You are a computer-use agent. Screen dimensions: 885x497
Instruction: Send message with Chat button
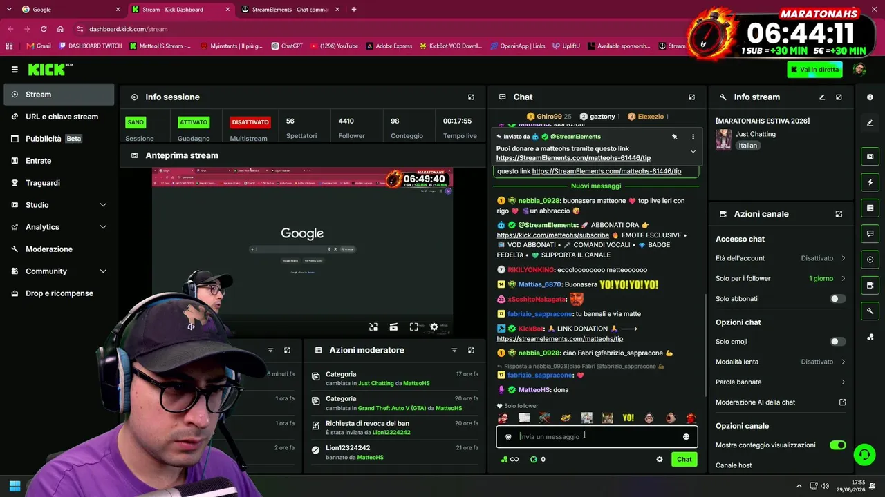click(684, 460)
